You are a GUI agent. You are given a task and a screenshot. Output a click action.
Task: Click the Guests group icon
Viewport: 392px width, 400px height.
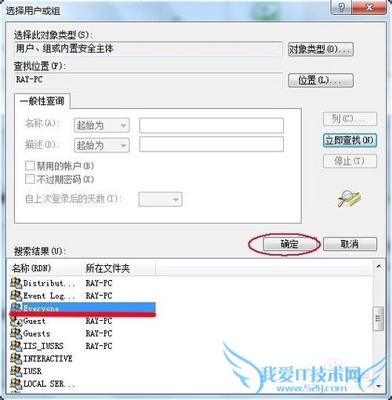click(16, 333)
